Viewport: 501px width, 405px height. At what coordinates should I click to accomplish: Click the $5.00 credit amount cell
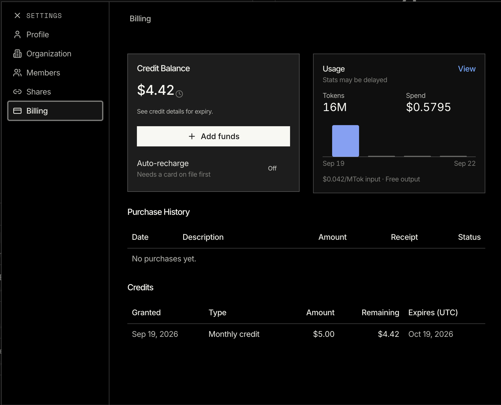coord(324,334)
